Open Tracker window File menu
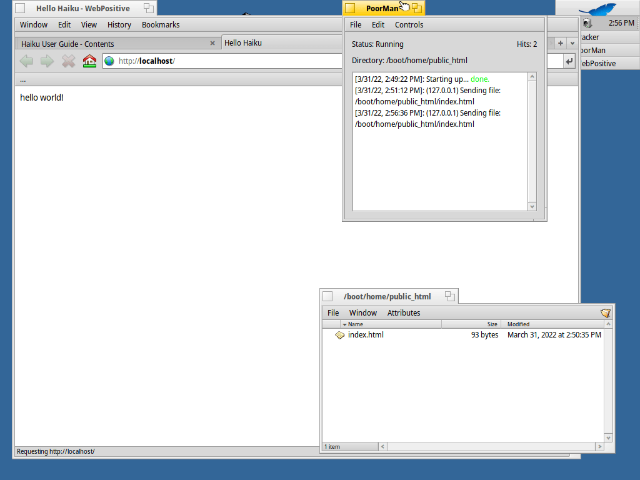The height and width of the screenshot is (480, 640). tap(333, 312)
